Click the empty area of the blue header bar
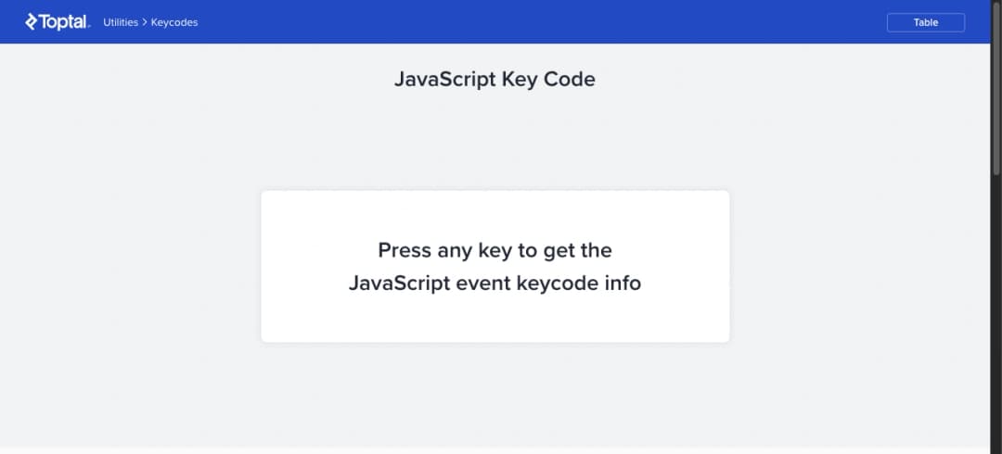Viewport: 1002px width, 454px height. pos(543,22)
